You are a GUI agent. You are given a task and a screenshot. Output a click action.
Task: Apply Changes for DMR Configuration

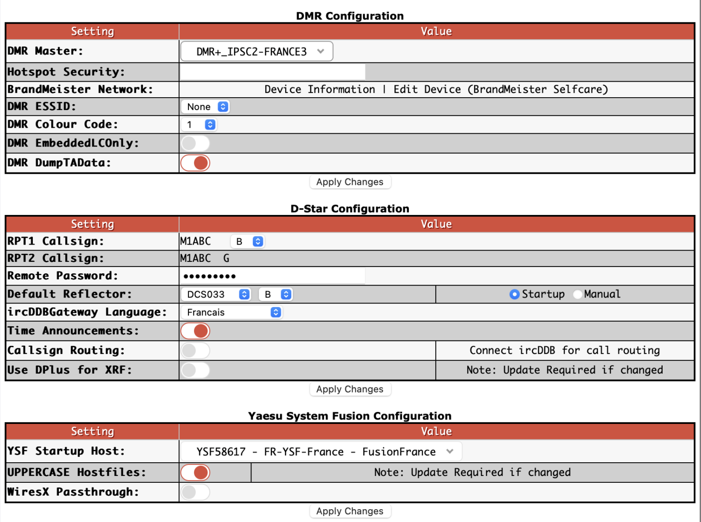pos(350,182)
